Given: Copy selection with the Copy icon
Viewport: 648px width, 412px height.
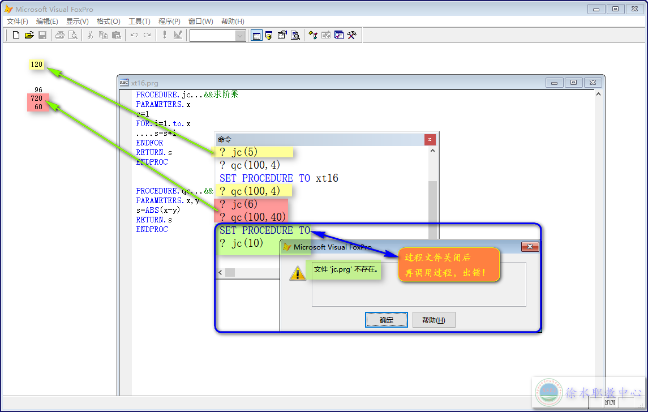Looking at the screenshot, I should point(104,35).
